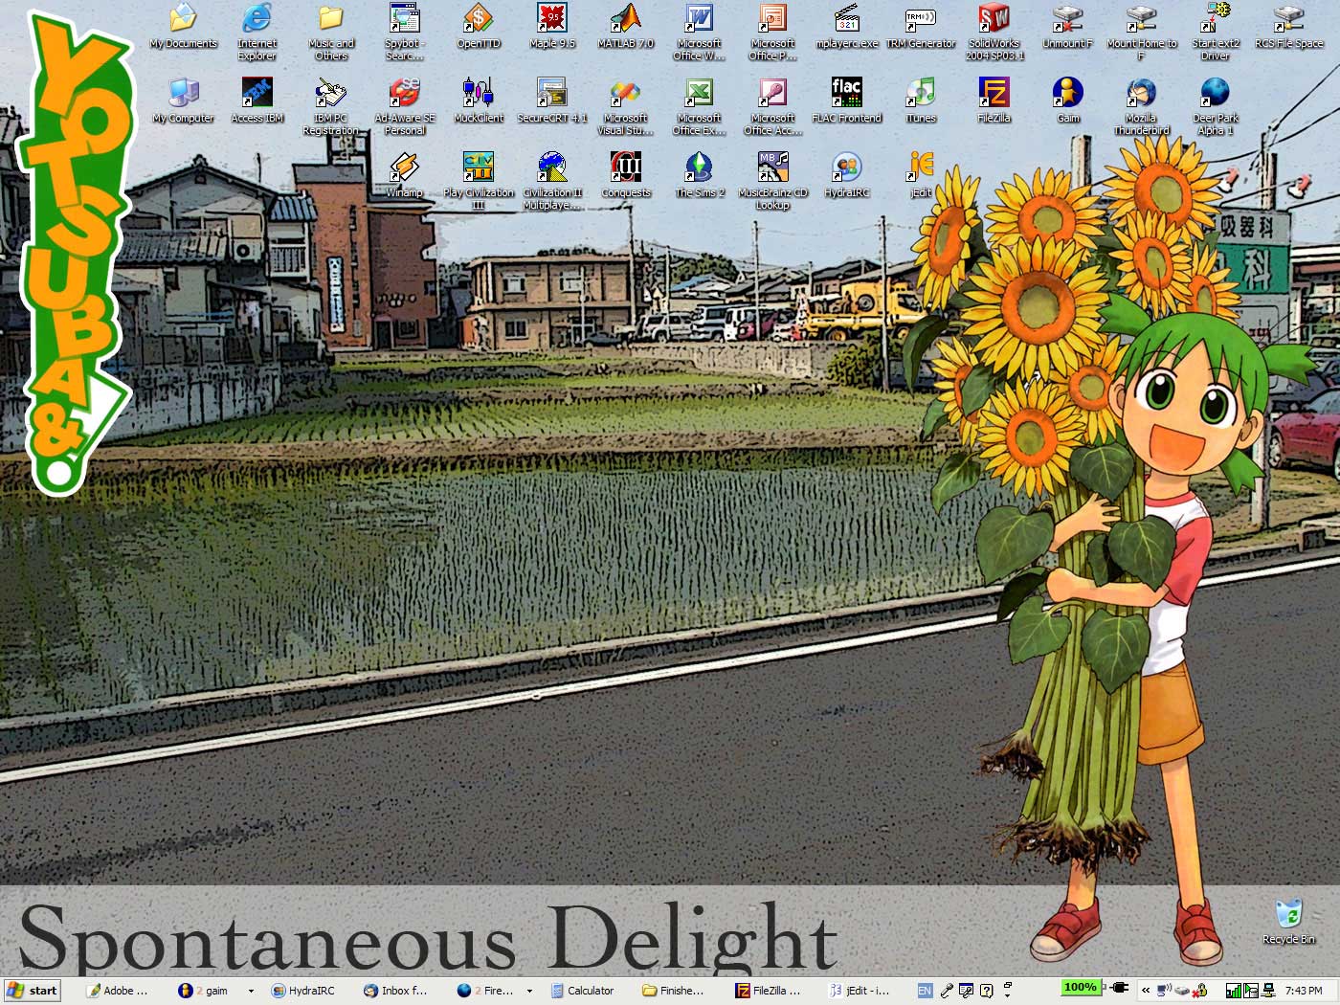The image size is (1340, 1005).
Task: Select The Sims 2 desktop shortcut
Action: point(700,175)
